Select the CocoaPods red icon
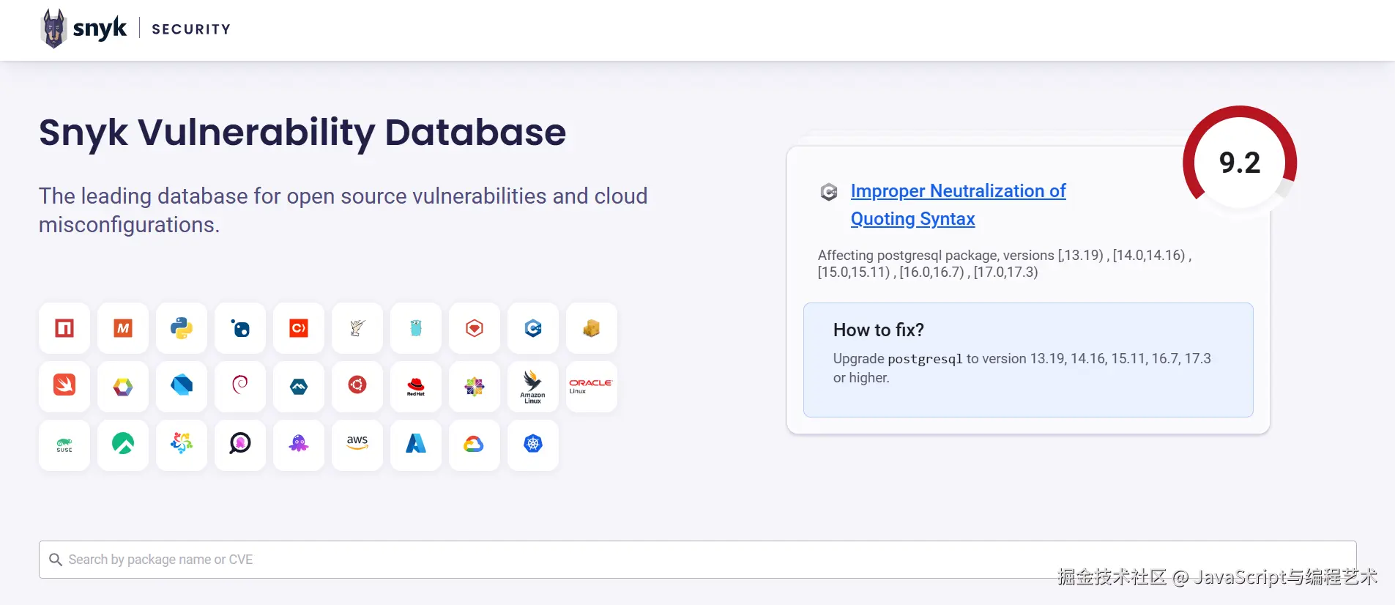The image size is (1395, 605). click(299, 328)
